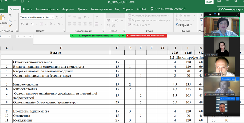The width and height of the screenshot is (244, 123).
Task: Open the Вставка ribbon tab
Action: (x=28, y=9)
